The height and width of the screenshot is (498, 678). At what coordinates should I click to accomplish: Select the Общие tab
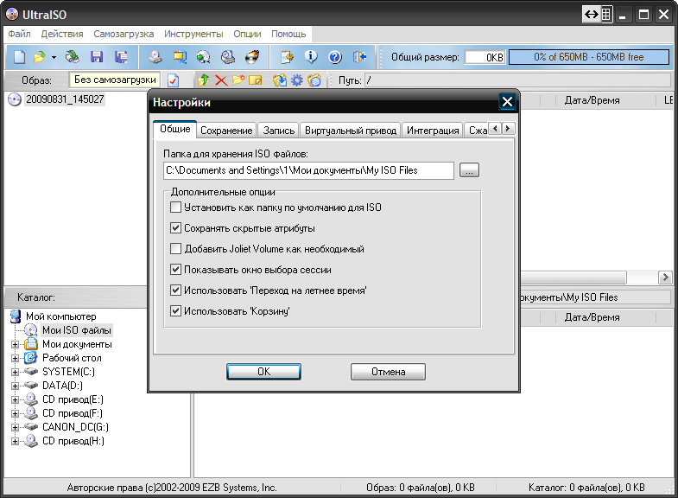[x=175, y=129]
